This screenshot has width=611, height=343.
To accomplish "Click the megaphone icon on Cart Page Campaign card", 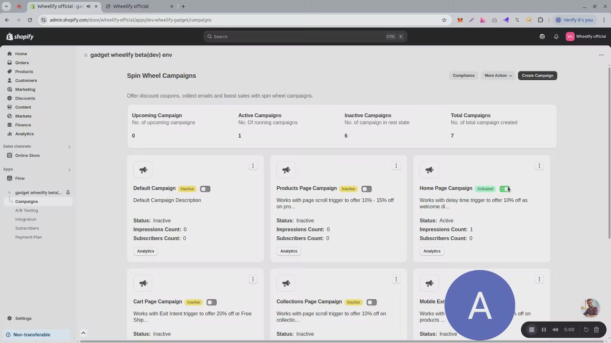I will (x=143, y=283).
